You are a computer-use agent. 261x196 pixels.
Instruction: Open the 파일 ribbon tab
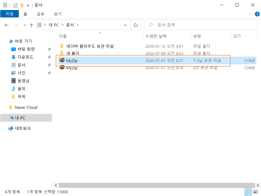[x=10, y=14]
